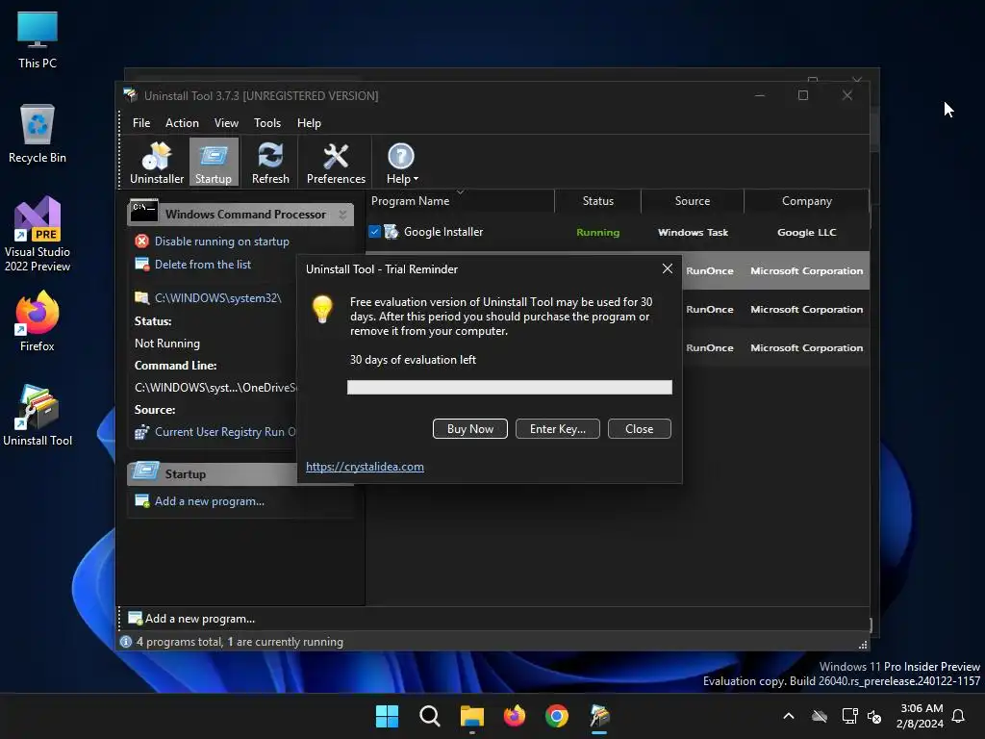
Task: Open the File menu
Action: (141, 123)
